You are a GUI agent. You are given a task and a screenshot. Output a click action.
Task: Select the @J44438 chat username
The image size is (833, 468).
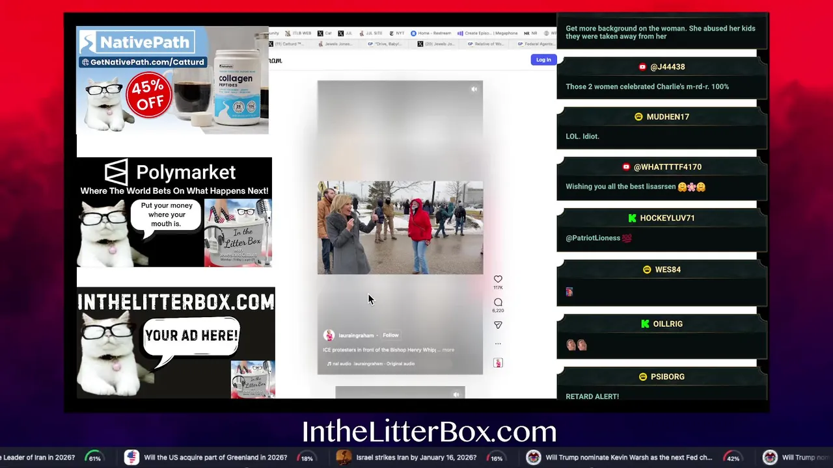(x=667, y=67)
